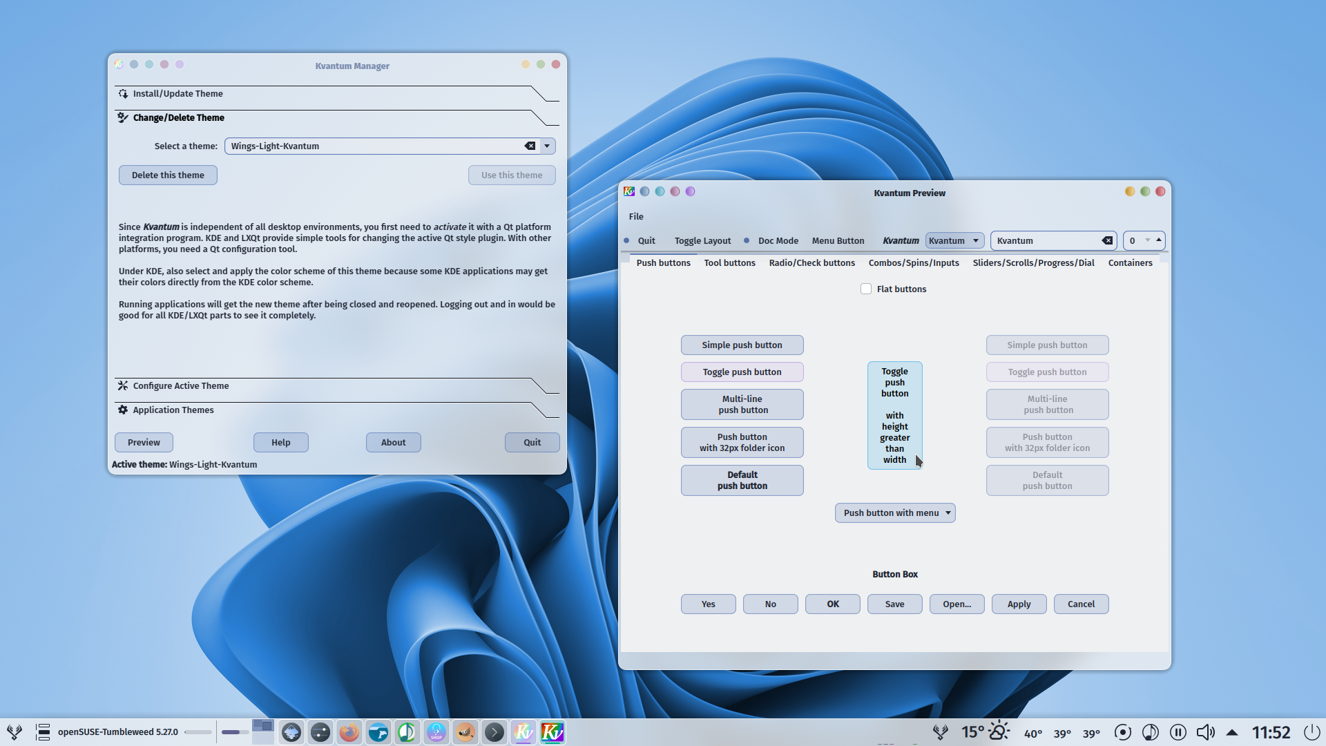Open the Menu Button in Preview toolbar
This screenshot has height=746, width=1326.
pyautogui.click(x=838, y=240)
